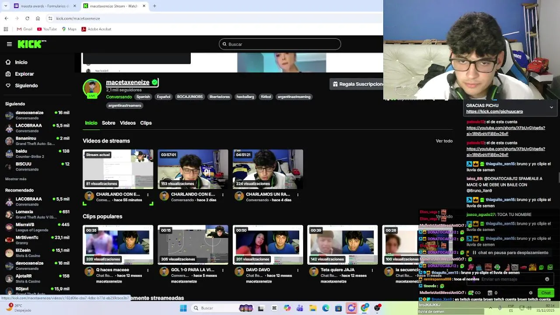Select the haxballarg tag
Viewport: 560px width, 315px height.
245,97
